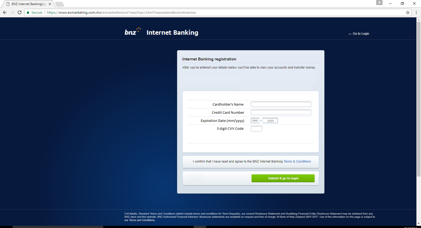The image size is (421, 228).
Task: Reload the page with the refresh icon
Action: pyautogui.click(x=19, y=12)
